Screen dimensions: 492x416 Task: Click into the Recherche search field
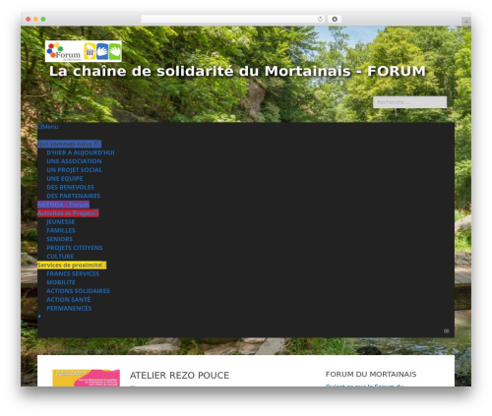pyautogui.click(x=409, y=102)
